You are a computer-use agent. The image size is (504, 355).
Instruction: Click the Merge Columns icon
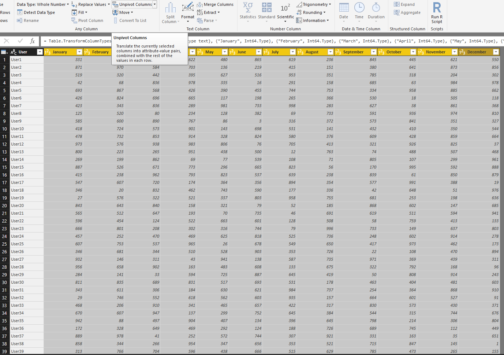(200, 4)
